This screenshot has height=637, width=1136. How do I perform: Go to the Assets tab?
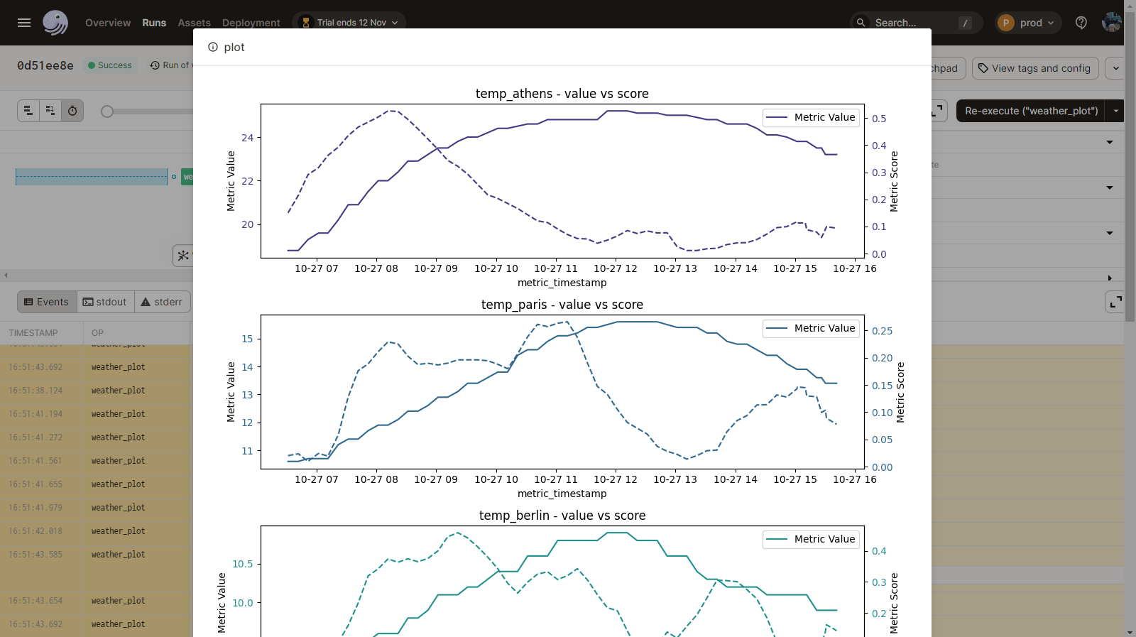[194, 23]
